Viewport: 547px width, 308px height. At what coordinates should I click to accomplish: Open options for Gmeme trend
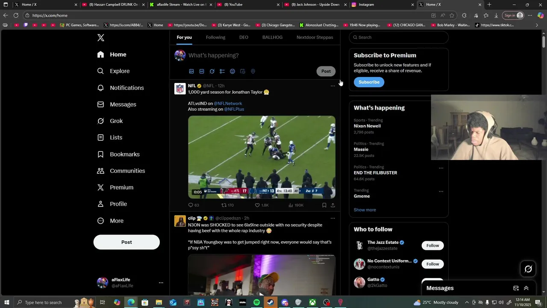click(x=441, y=192)
